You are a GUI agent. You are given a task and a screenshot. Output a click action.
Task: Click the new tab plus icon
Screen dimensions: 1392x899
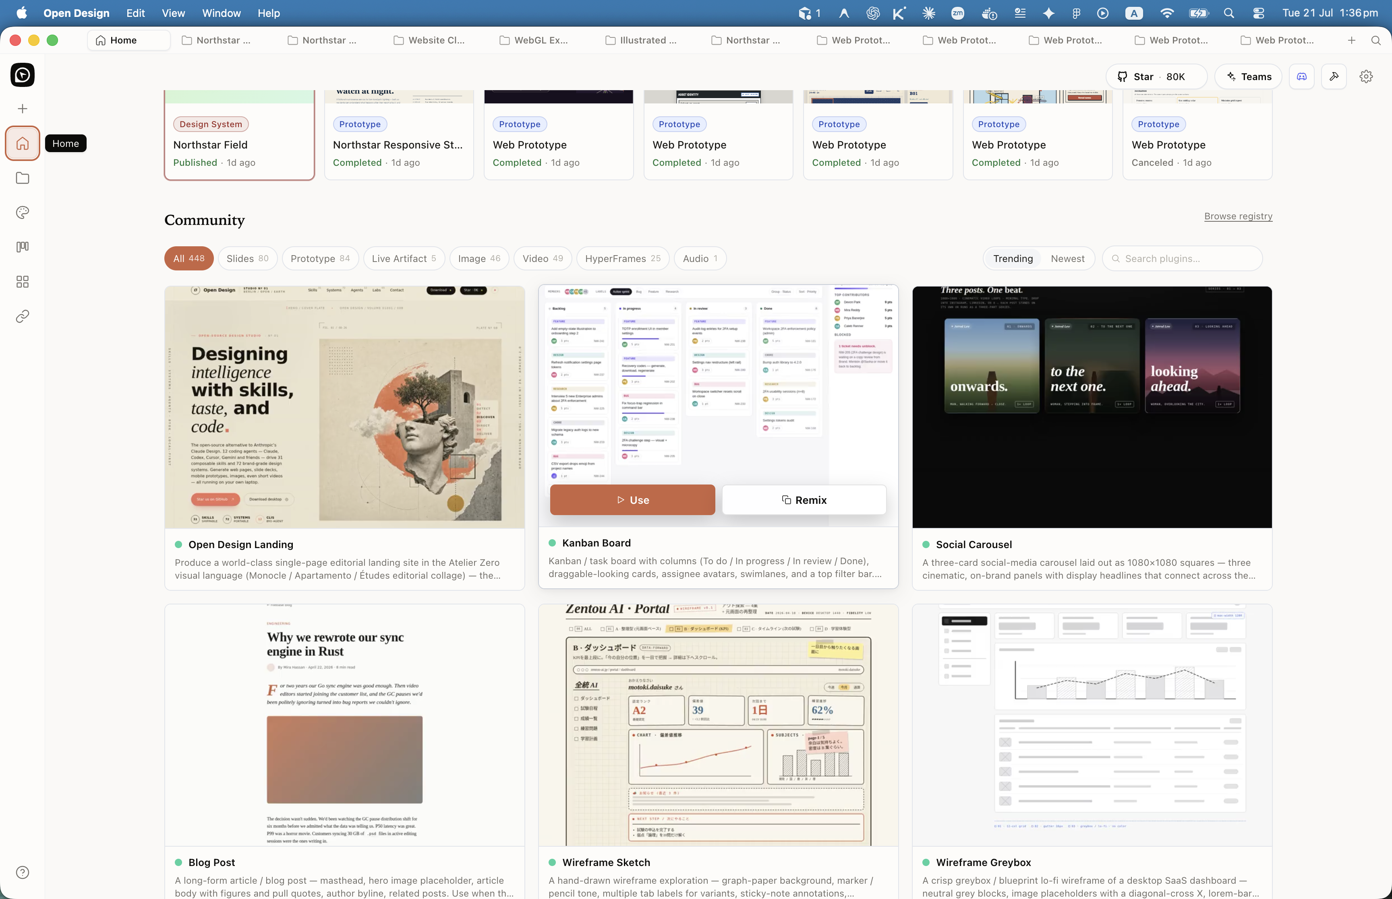(x=1352, y=40)
